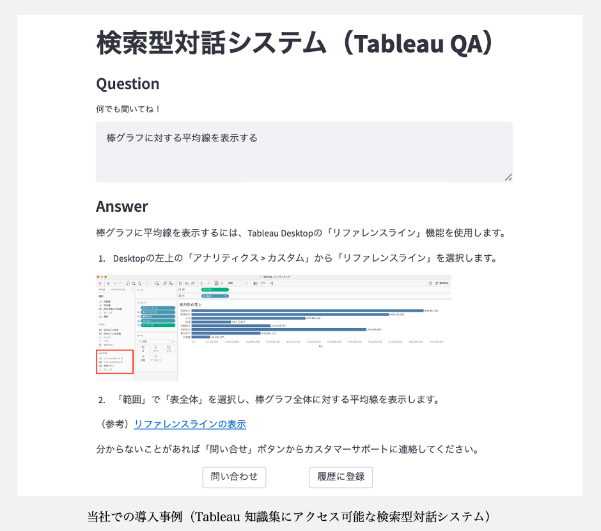Open the Tooltip (ツールヒント) marks card
The image size is (601, 531).
coord(155,358)
